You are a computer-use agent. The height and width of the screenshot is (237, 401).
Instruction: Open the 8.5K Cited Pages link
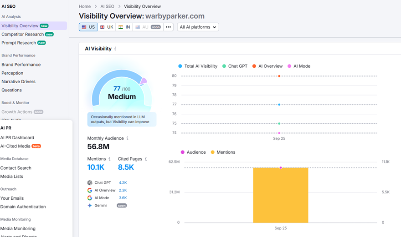(126, 167)
